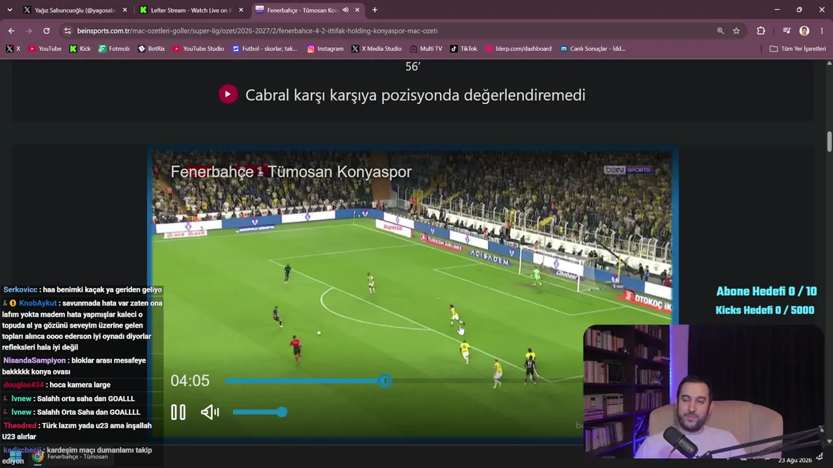Open the Instagram bookmark
The width and height of the screenshot is (833, 468).
click(x=325, y=49)
